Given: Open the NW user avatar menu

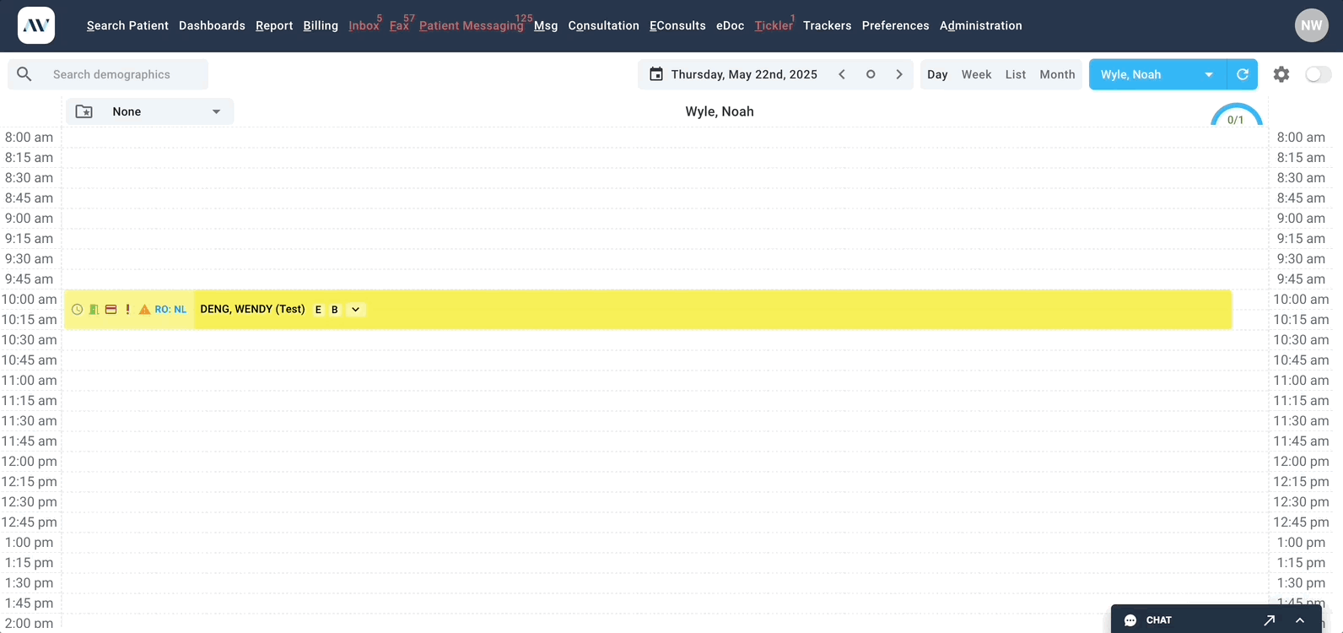Looking at the screenshot, I should click(x=1312, y=25).
